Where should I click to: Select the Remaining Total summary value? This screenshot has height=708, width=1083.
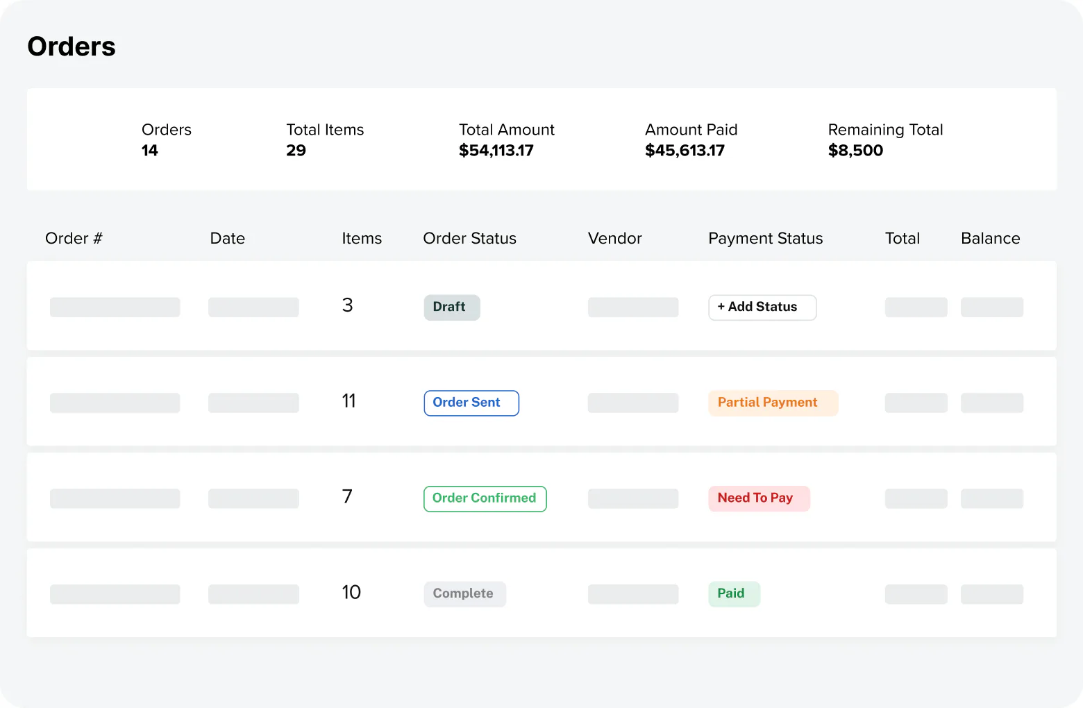(855, 151)
